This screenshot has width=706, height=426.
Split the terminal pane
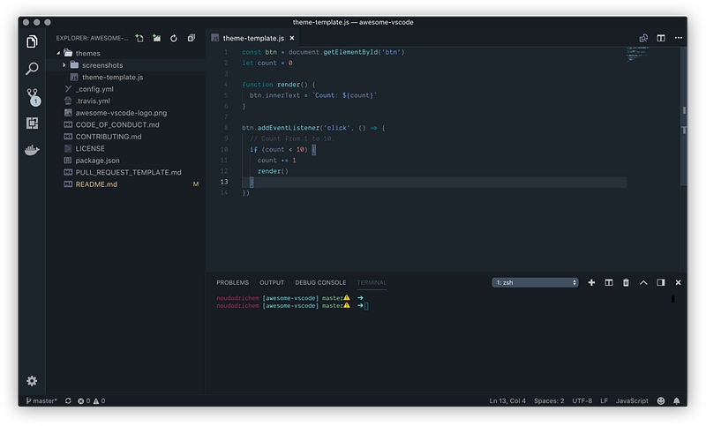pos(609,282)
